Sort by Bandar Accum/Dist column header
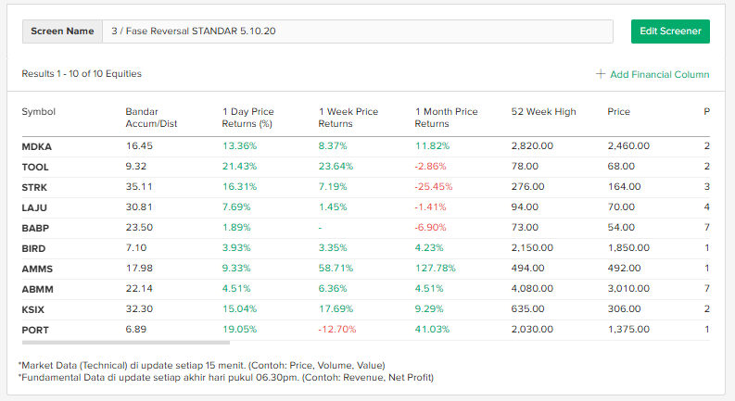 (x=152, y=118)
